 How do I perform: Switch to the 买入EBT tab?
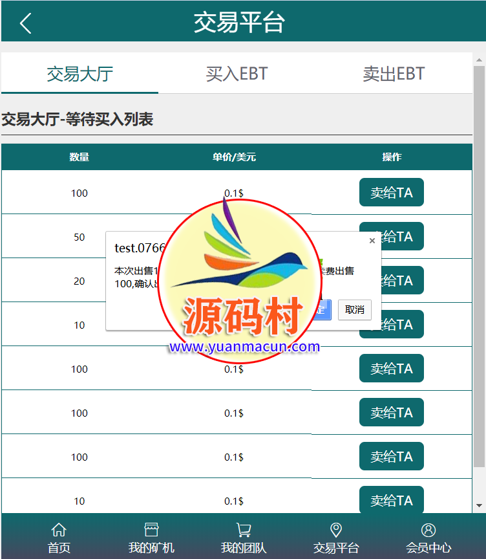[x=237, y=74]
